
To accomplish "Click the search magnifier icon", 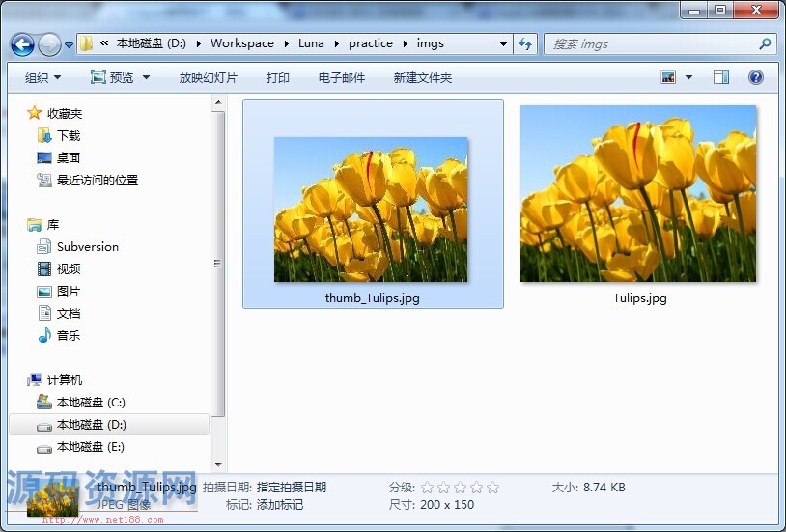I will click(765, 44).
